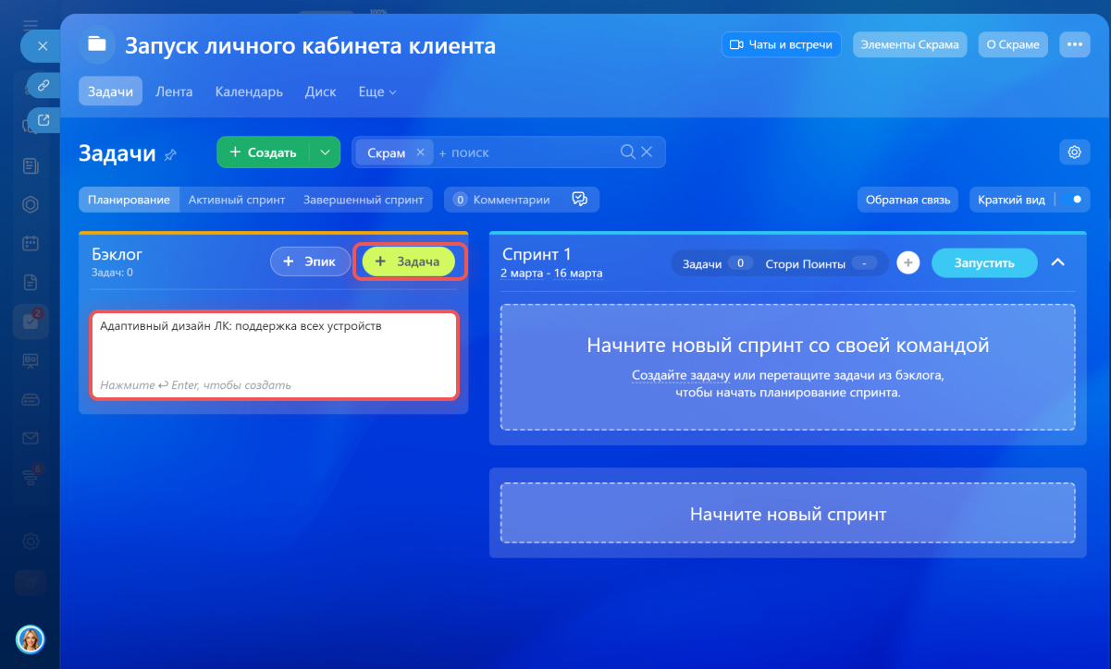Toggle the Краткий вид switch

pos(1073,200)
